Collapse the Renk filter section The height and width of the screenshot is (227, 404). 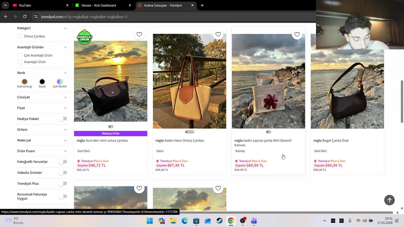pyautogui.click(x=65, y=73)
